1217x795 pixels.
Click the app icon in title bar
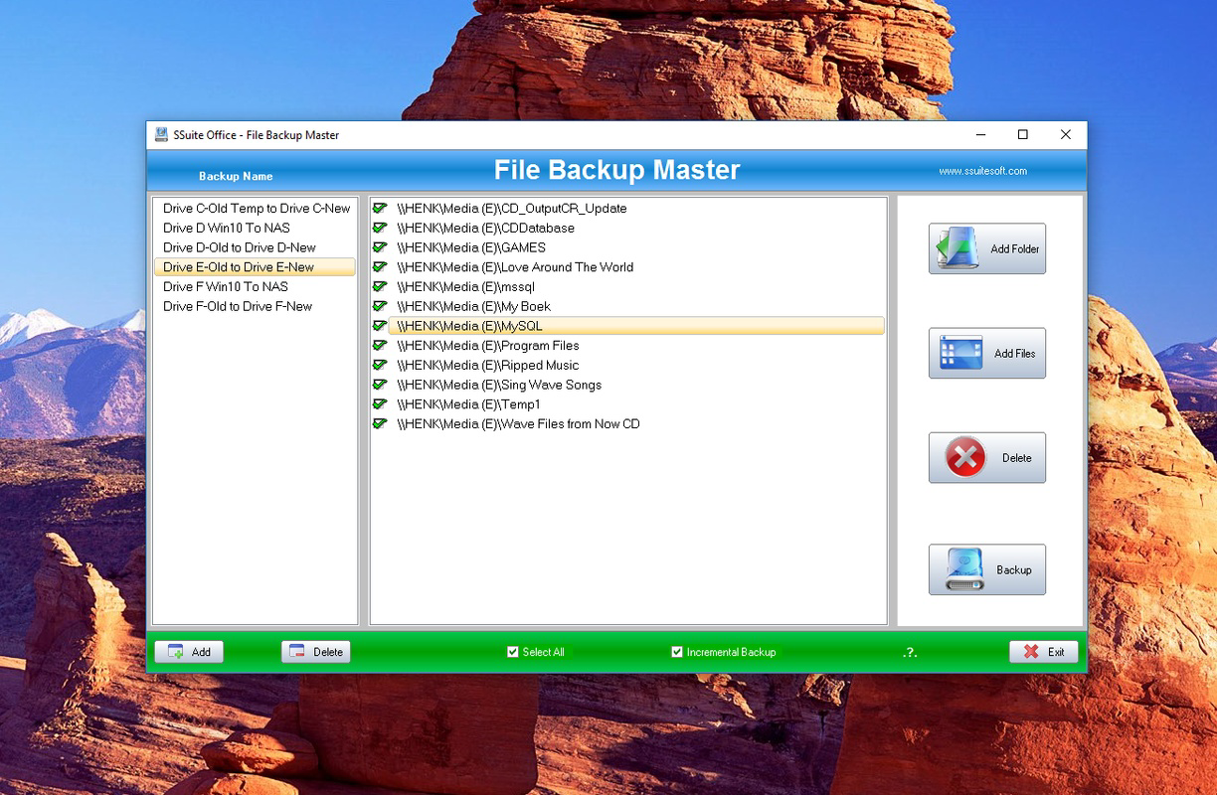click(161, 134)
